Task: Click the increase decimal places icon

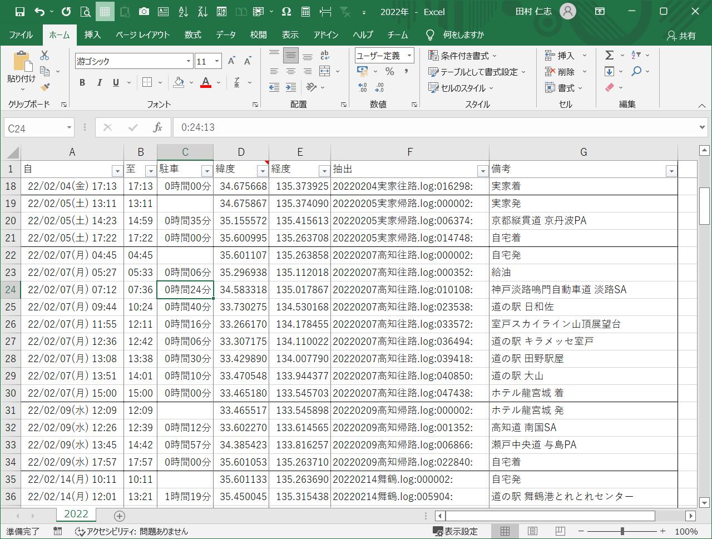Action: [x=363, y=88]
